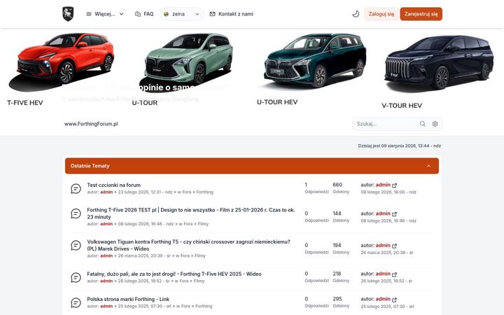Screen dimensions: 504x315
Task: Go to last post of T-Five 2026 TEST topic
Action: click(x=394, y=213)
